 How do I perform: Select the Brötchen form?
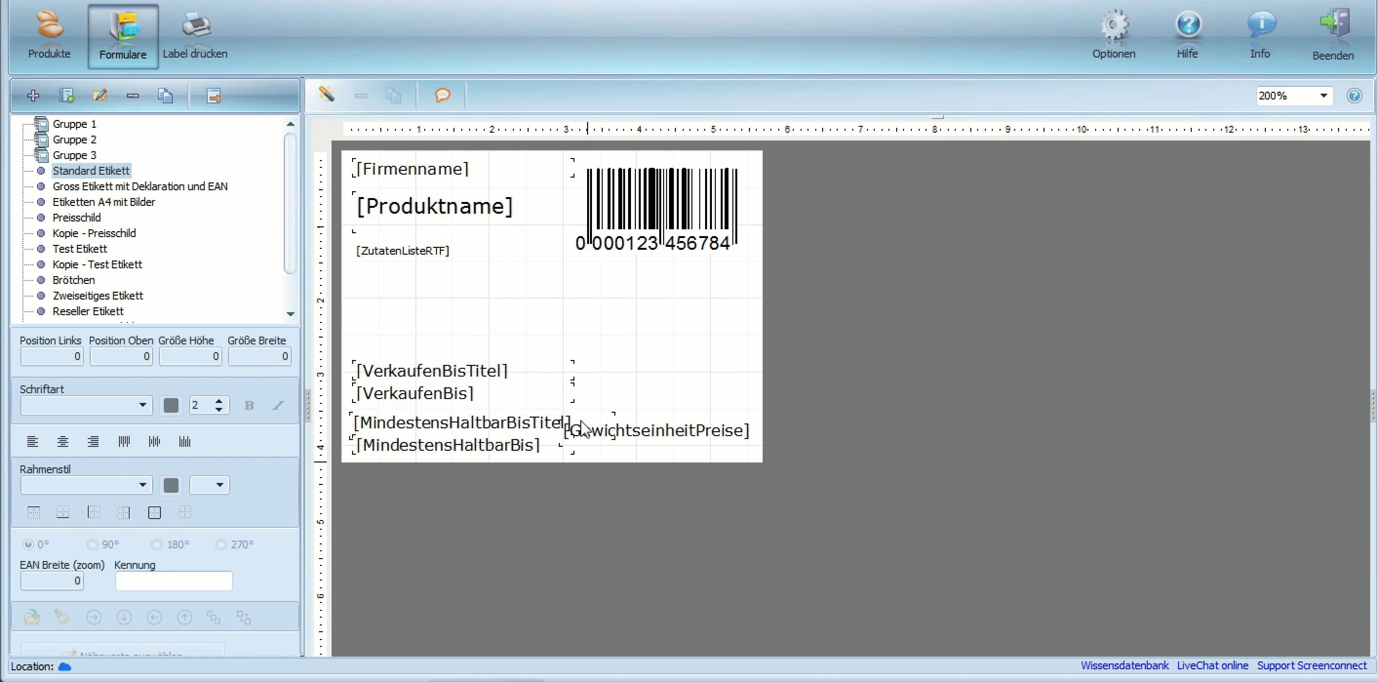pos(74,280)
